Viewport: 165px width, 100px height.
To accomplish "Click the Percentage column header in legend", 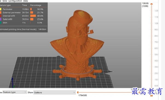I will coord(36,5).
